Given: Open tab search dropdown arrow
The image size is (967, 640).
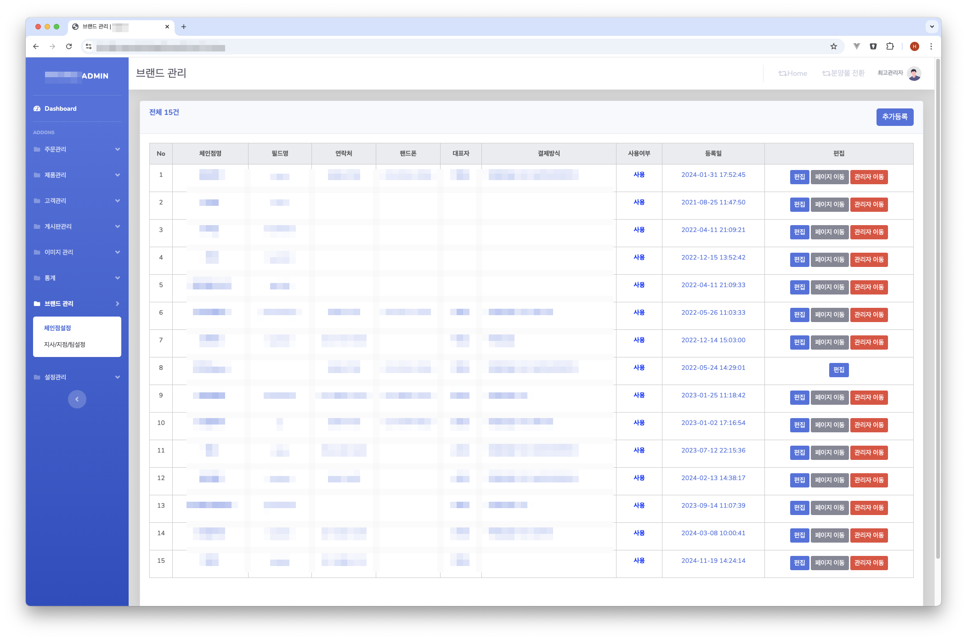Looking at the screenshot, I should point(932,27).
